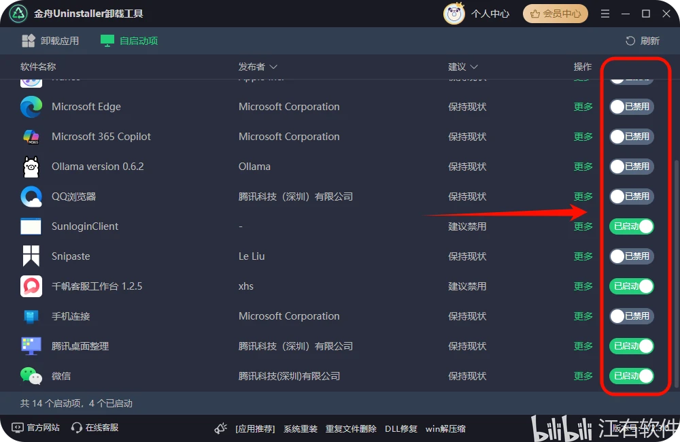Open 更多 options for QQ浏览器
Viewport: 680px width, 442px height.
click(x=583, y=197)
